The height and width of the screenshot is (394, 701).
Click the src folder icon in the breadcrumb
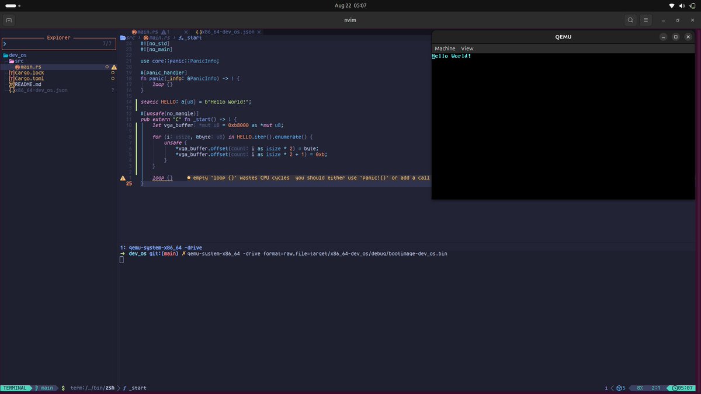pyautogui.click(x=123, y=37)
